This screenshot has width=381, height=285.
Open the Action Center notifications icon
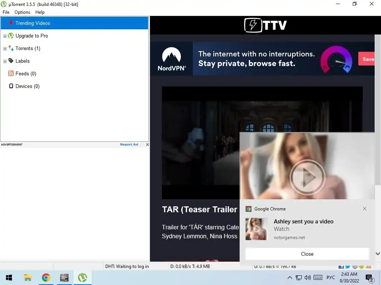point(369,278)
